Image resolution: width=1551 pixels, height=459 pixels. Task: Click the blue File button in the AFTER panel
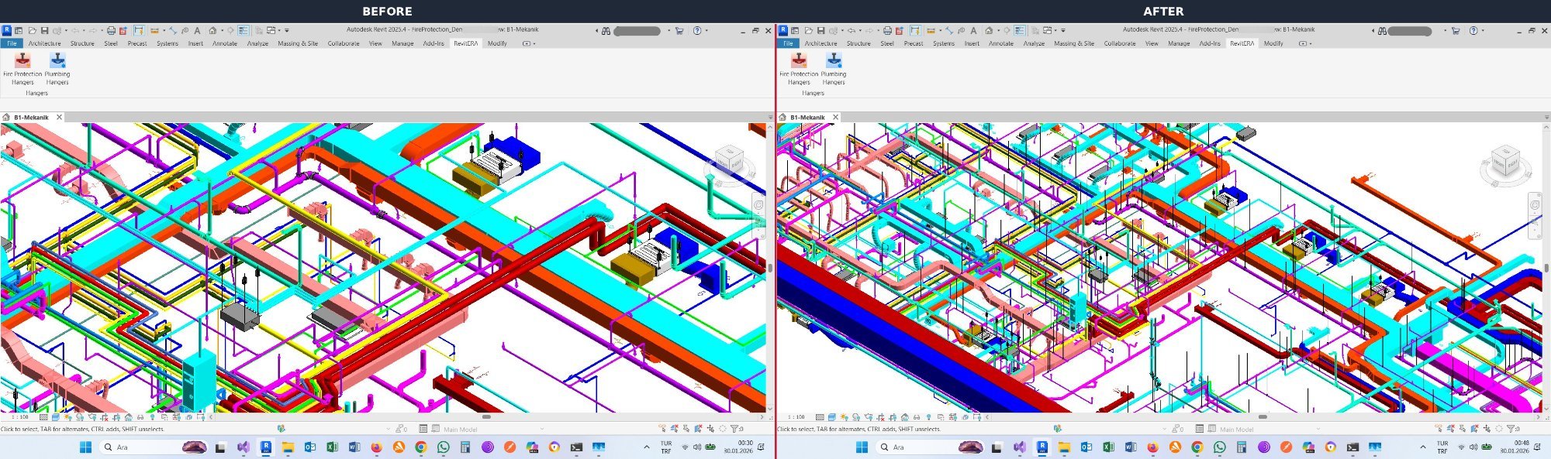coord(788,43)
